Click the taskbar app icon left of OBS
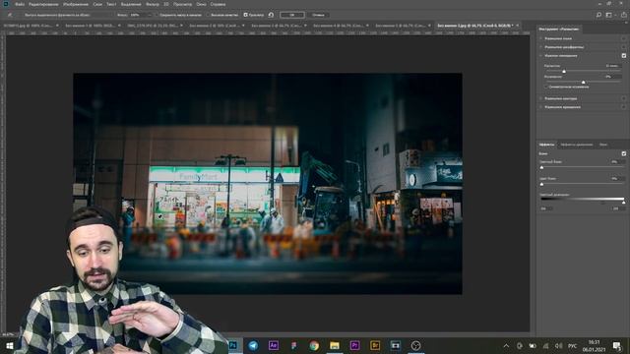Screen dimensions: 630x354 click(x=396, y=345)
